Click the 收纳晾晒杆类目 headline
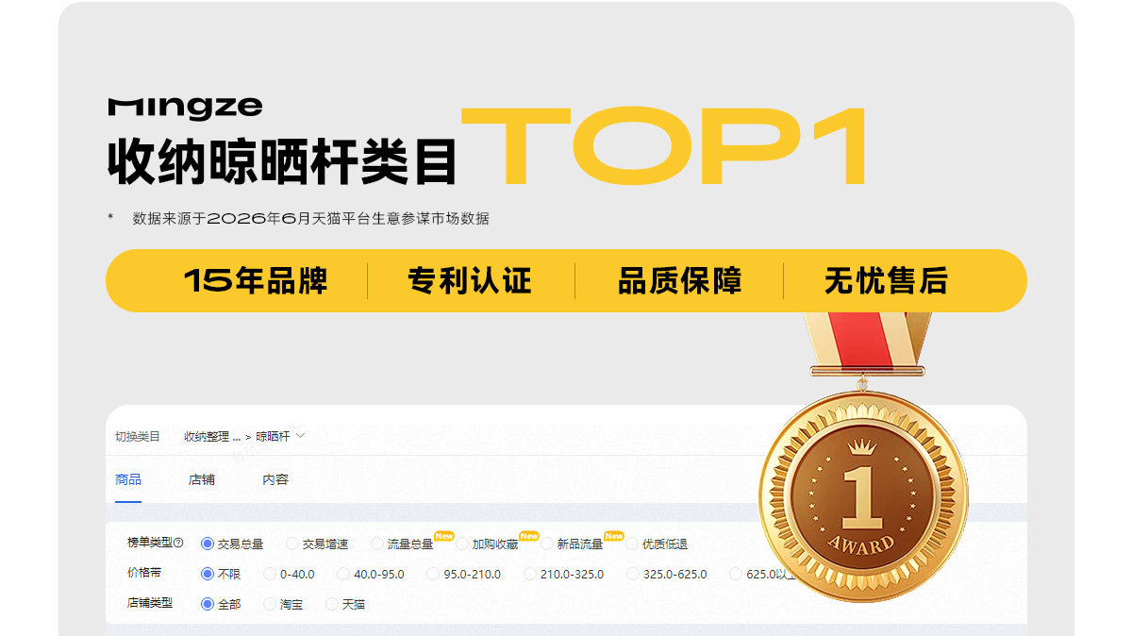1132x636 pixels. (282, 161)
